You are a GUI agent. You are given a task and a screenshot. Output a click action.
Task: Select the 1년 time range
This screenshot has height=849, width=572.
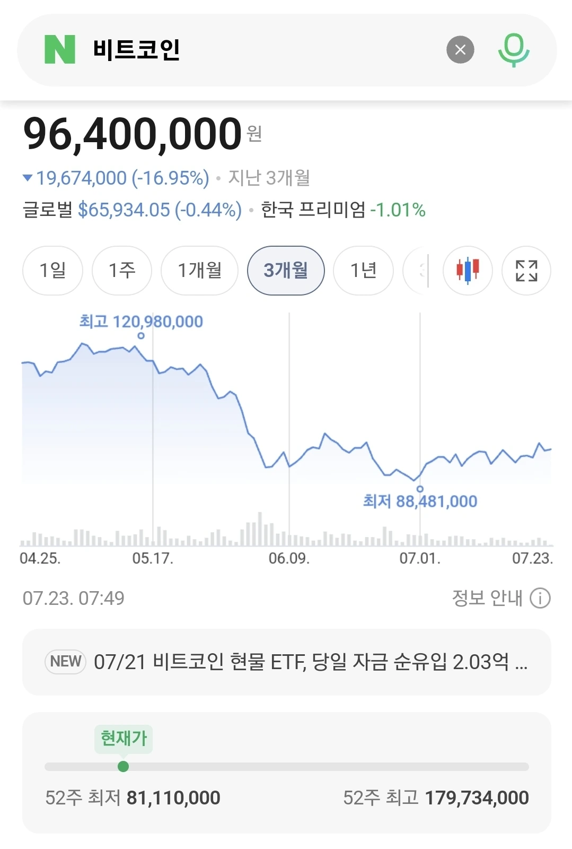click(x=363, y=271)
